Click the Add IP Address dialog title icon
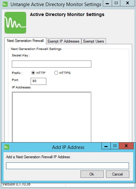This screenshot has width=136, height=189. 7,147
